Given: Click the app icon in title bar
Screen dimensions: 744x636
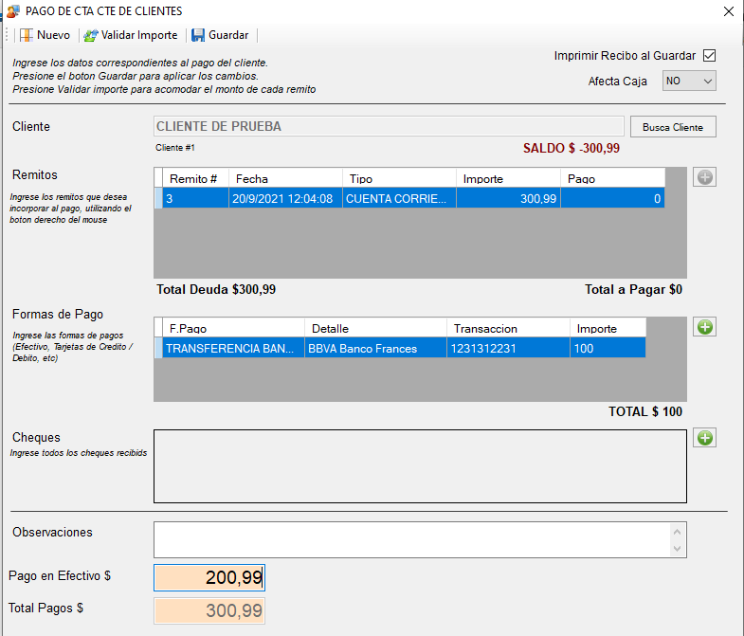Looking at the screenshot, I should click(11, 11).
